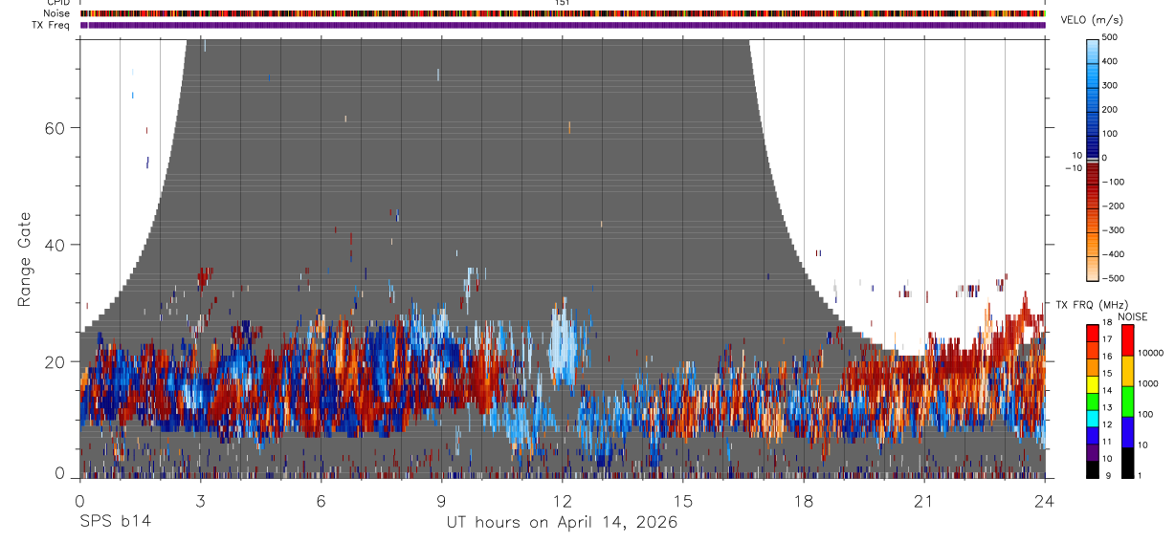Click the 100 label on NOISE legend

point(1146,414)
